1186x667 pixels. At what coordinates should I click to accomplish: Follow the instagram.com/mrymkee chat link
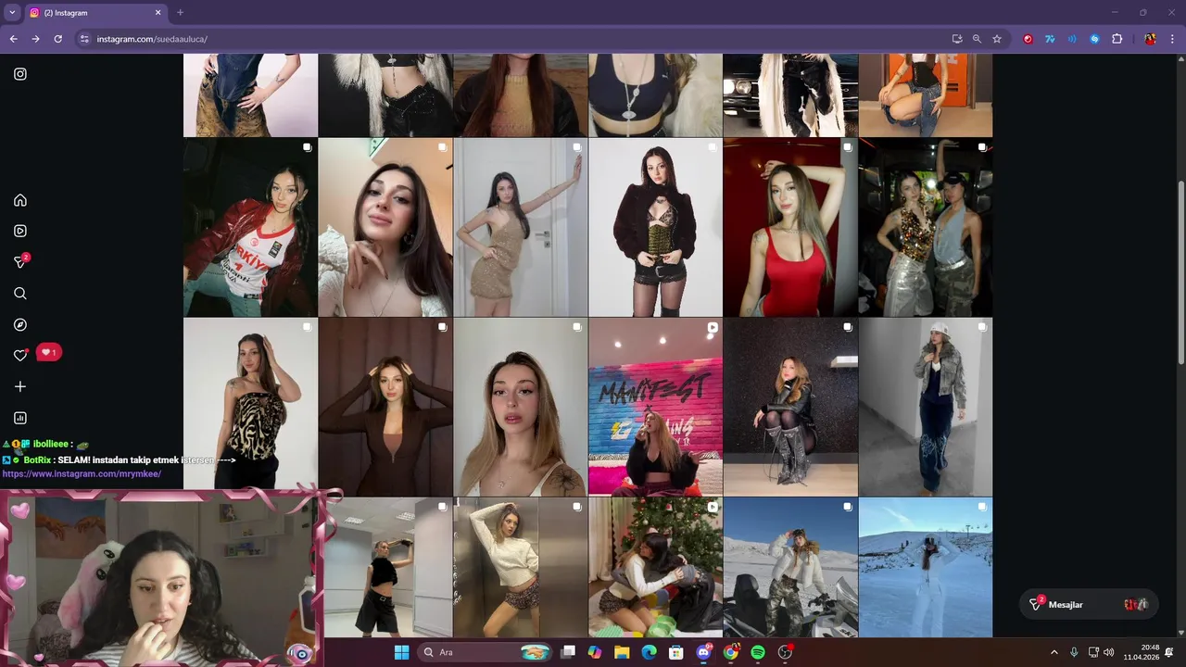82,473
